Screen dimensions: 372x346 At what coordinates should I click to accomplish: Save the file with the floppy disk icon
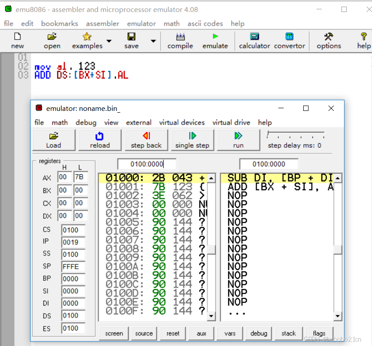coord(131,40)
